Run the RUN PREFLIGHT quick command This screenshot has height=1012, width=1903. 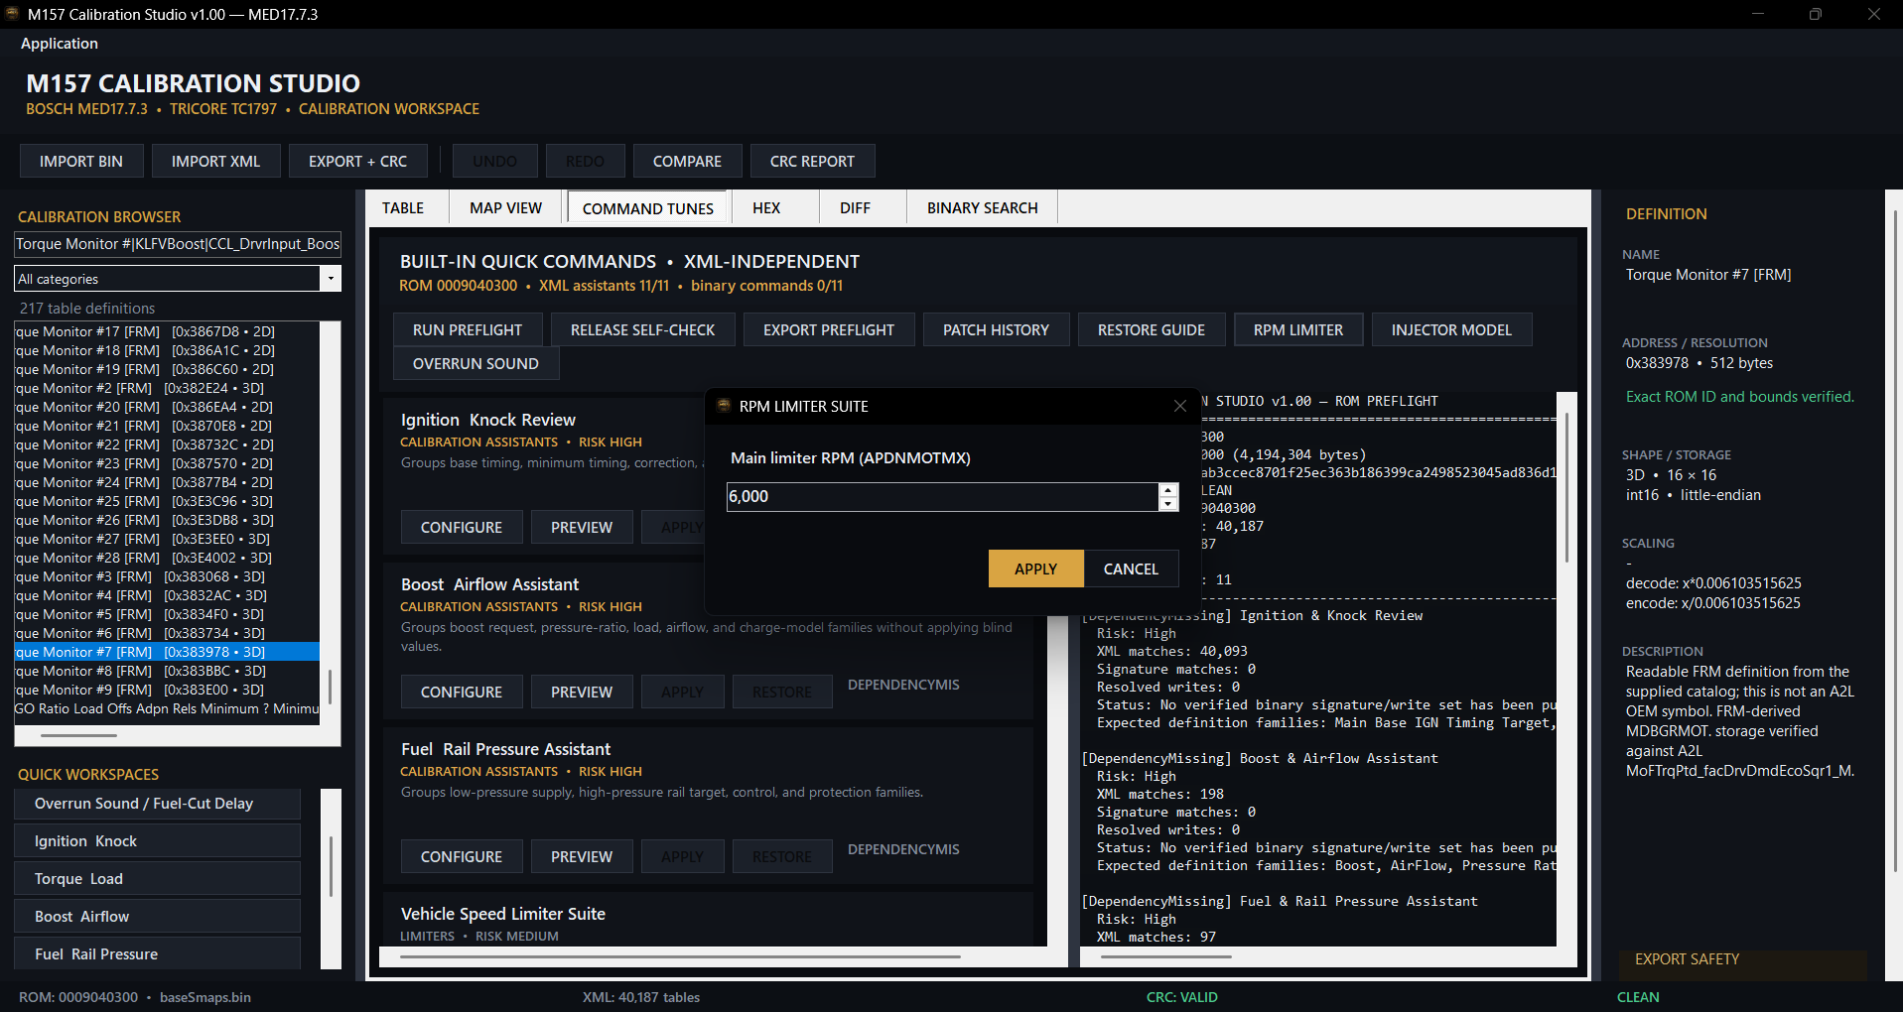pos(468,329)
